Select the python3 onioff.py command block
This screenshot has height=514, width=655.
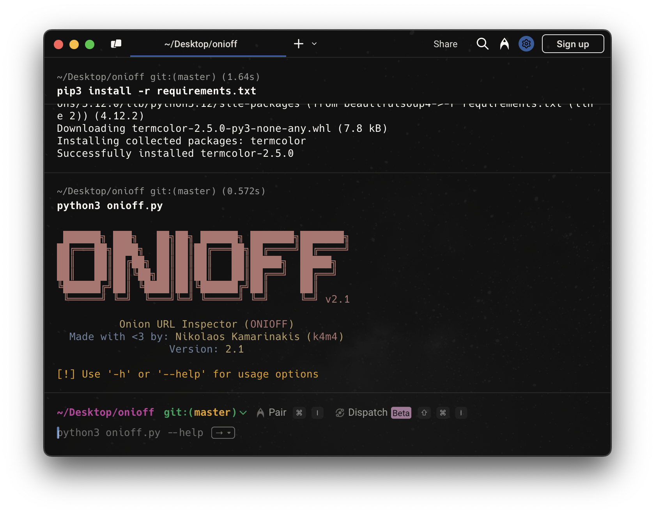click(110, 206)
